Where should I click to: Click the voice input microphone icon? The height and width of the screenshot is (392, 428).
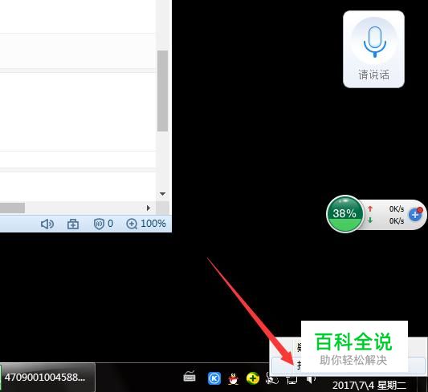[374, 42]
